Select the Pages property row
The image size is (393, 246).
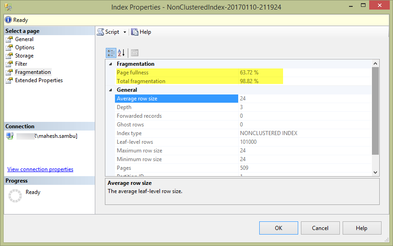[x=243, y=168]
